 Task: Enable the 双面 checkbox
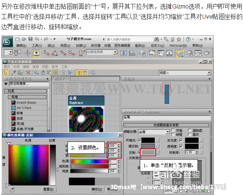tap(173, 130)
